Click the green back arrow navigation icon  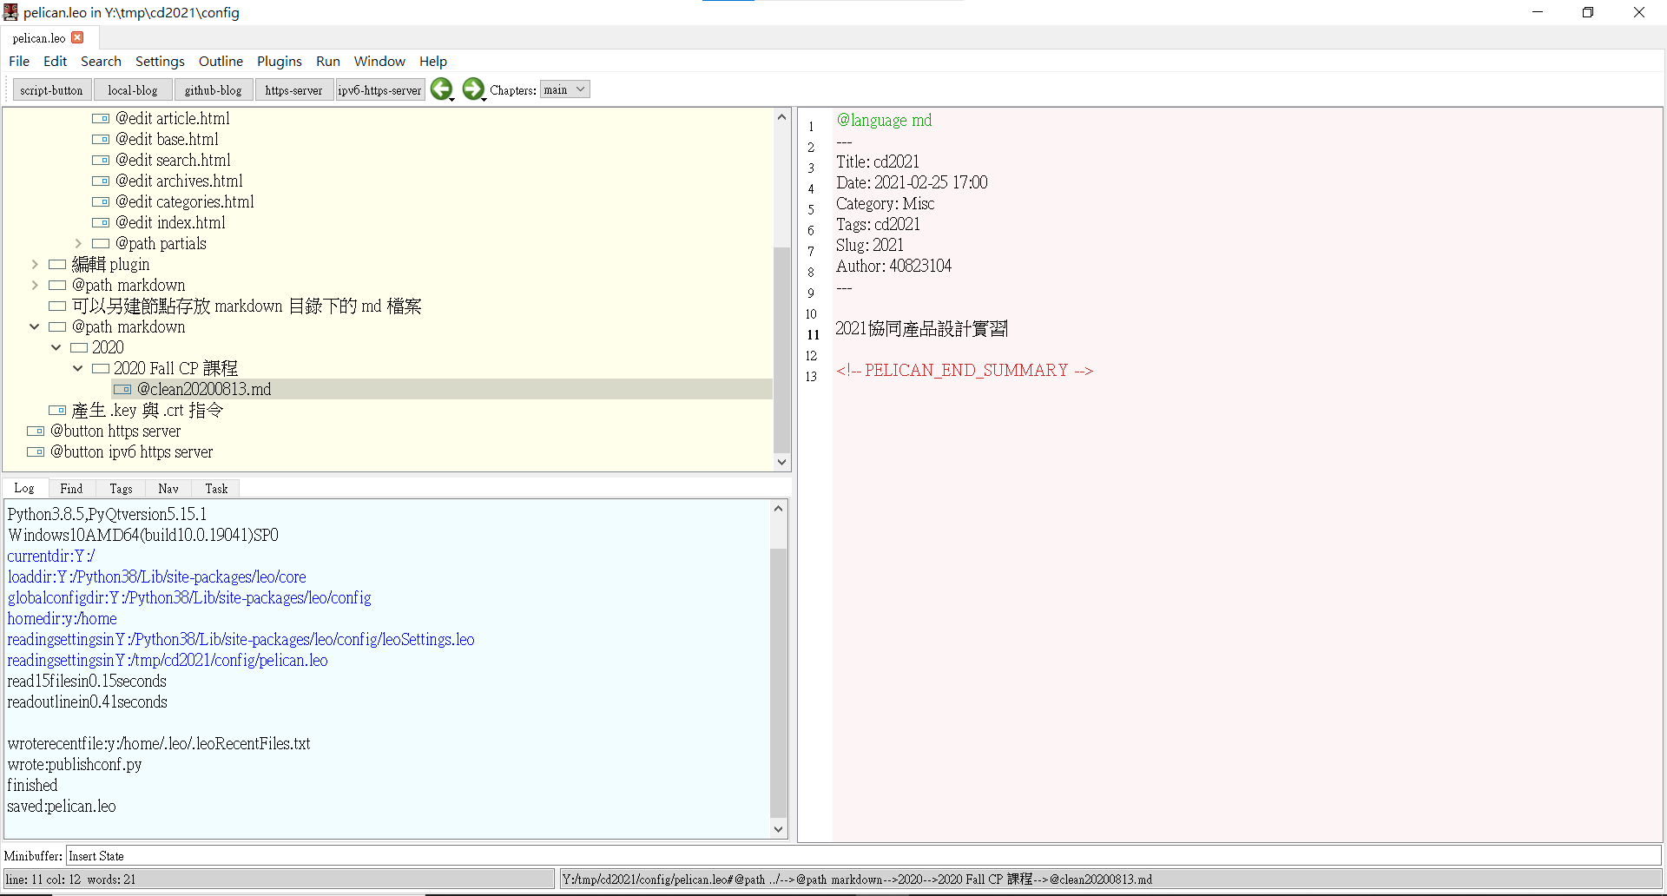[441, 89]
